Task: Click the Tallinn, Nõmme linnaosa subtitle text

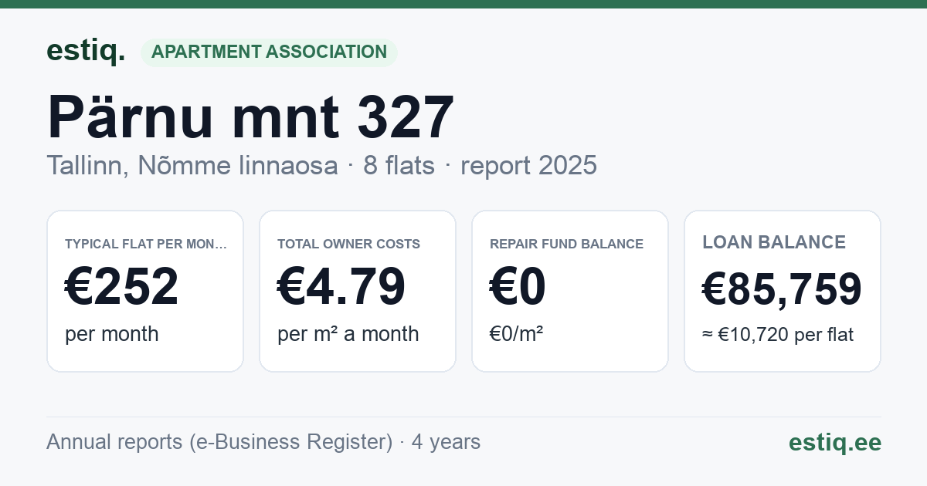Action: tap(192, 165)
